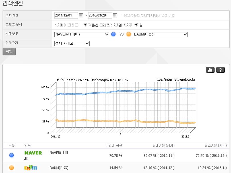Expand the NAVER(네이버) comparison dropdown
This screenshot has width=231, height=173.
coord(82,34)
